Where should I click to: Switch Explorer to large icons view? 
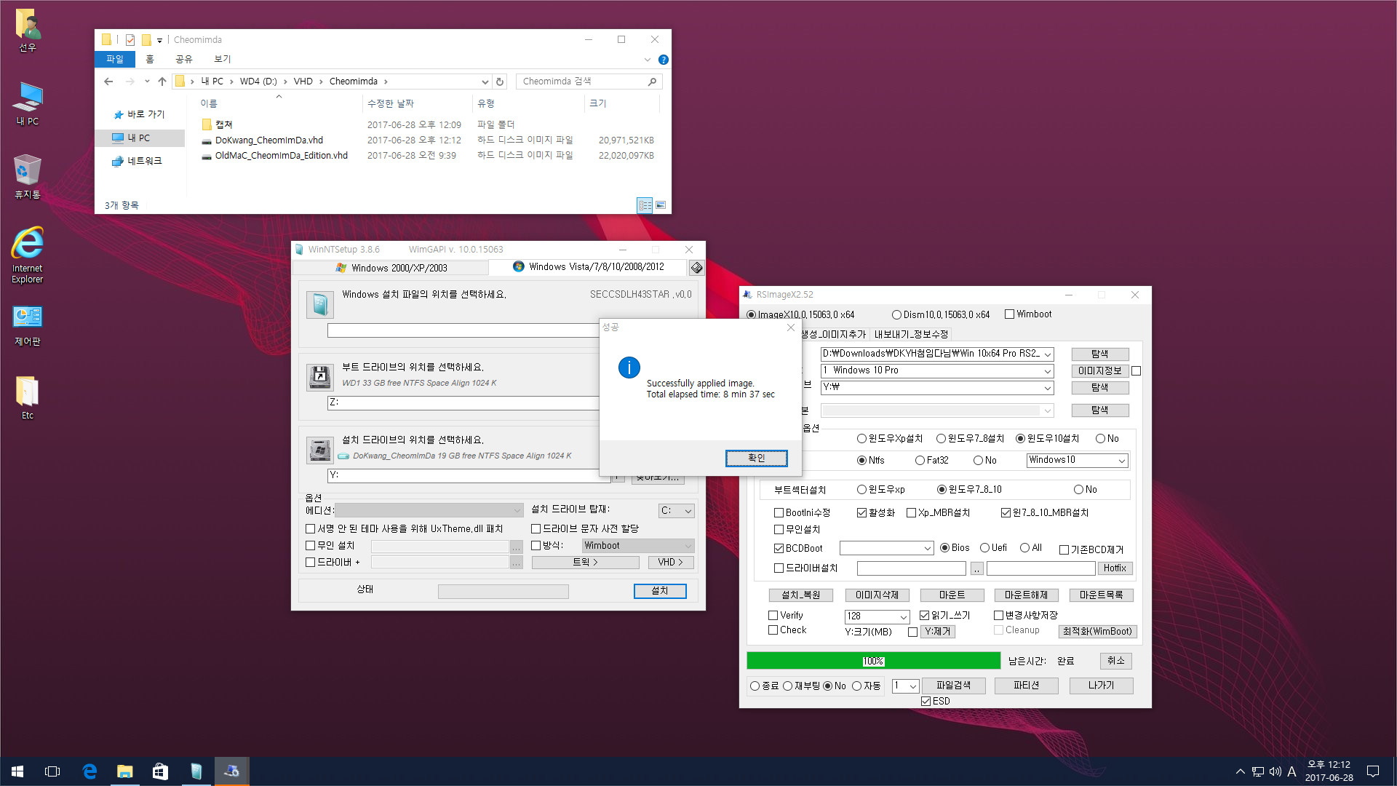tap(661, 205)
